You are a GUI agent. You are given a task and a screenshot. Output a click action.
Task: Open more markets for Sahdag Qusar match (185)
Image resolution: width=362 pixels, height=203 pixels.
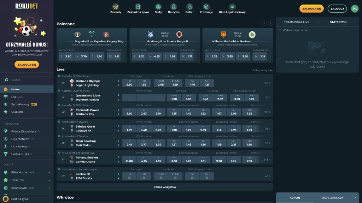point(267,129)
